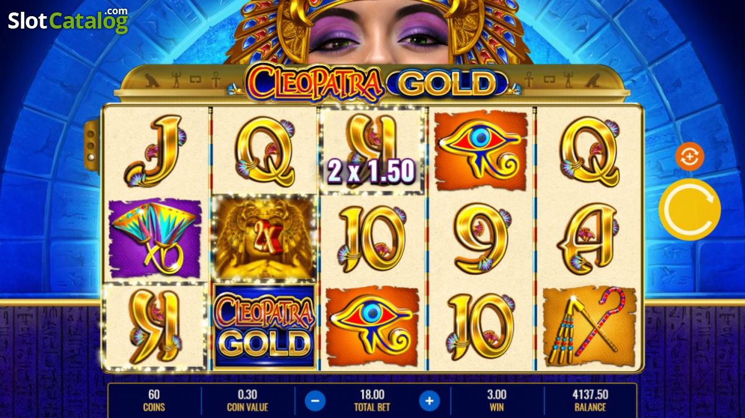Open the orange autospin button

point(690,157)
